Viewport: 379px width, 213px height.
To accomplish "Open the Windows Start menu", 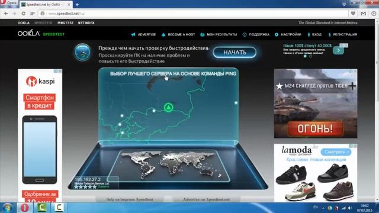I will coord(7,208).
